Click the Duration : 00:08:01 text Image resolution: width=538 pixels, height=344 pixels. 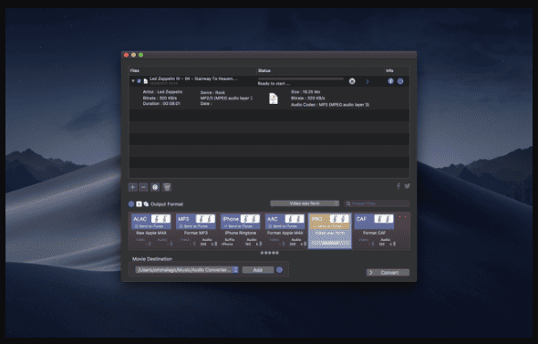tap(161, 104)
